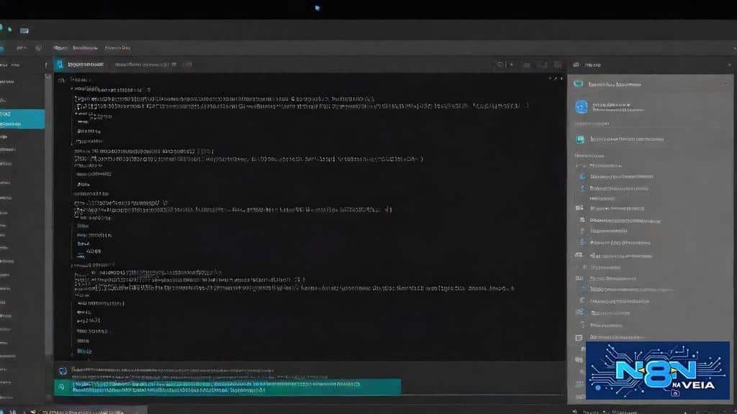This screenshot has height=414, width=737.
Task: Click the circular icon left of the teal status bar
Action: coord(63,371)
